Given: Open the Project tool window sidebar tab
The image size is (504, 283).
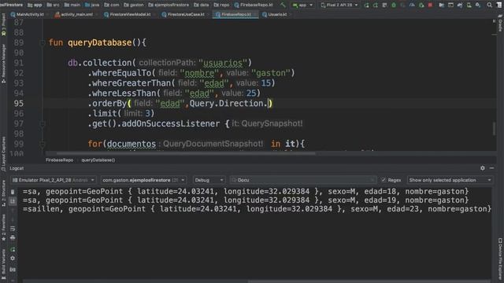Looking at the screenshot, I should point(3,24).
